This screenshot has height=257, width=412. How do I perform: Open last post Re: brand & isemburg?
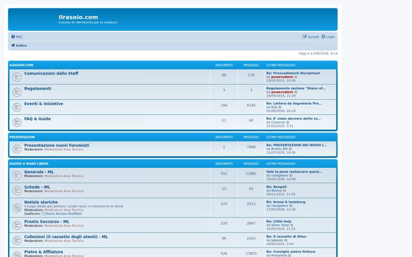[286, 202]
